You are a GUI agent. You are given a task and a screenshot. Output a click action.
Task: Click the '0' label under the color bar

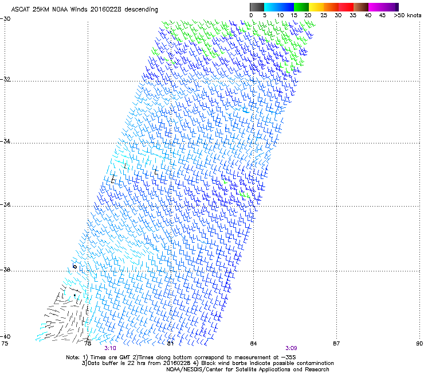pos(251,15)
